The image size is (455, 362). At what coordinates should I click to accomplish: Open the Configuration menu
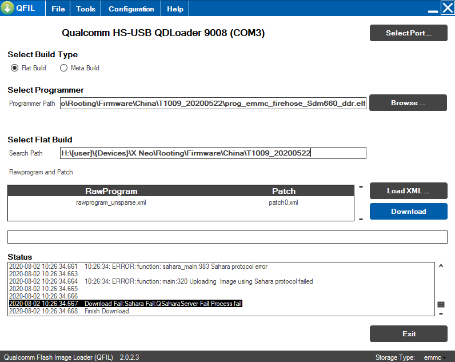[131, 9]
